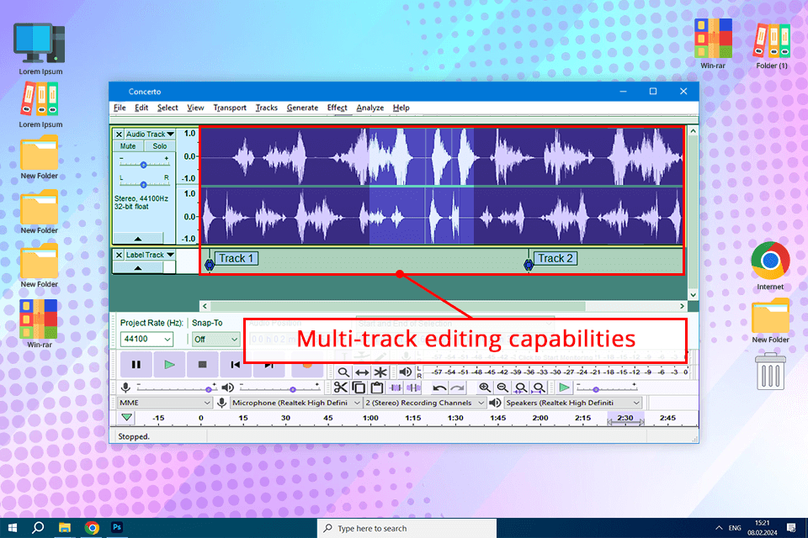
Task: Adjust the Audio Track L/R pan slider
Action: [144, 184]
